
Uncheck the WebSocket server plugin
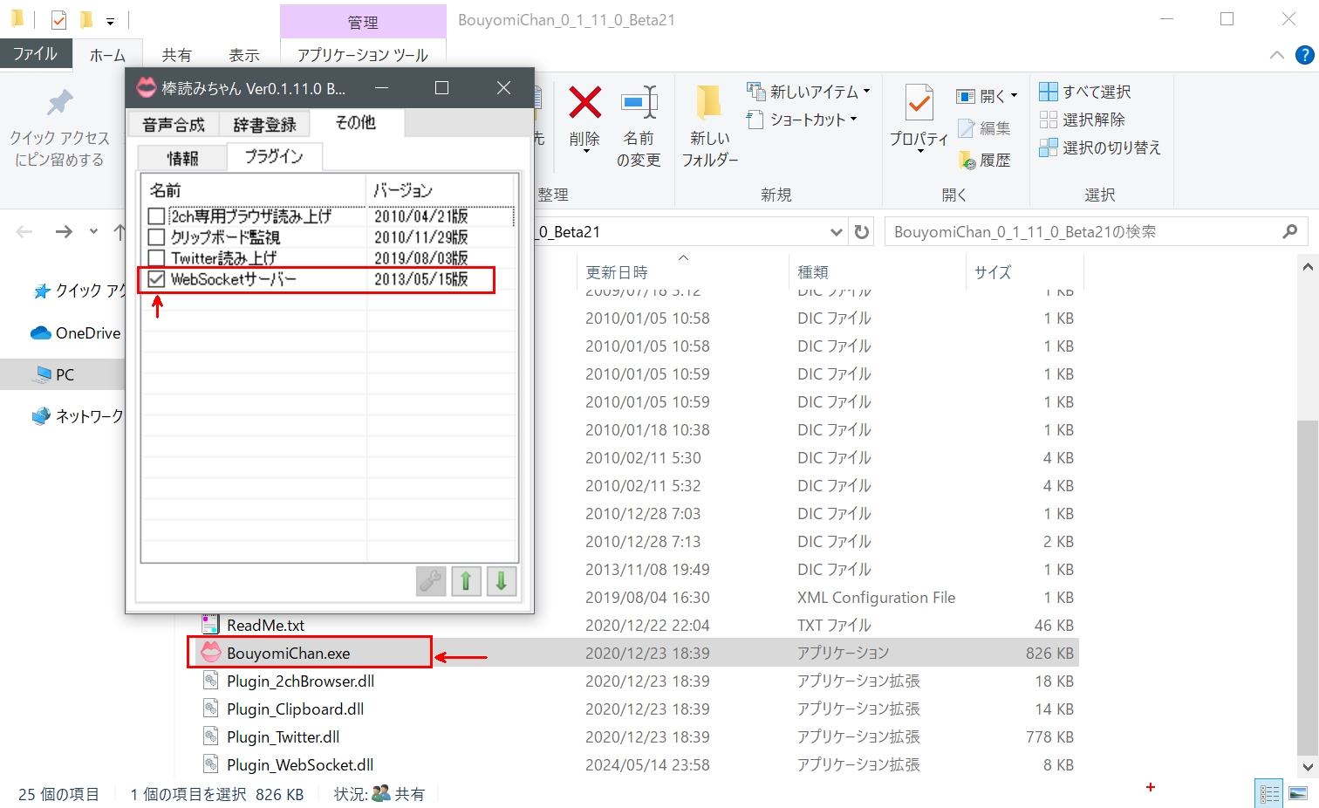(x=157, y=279)
